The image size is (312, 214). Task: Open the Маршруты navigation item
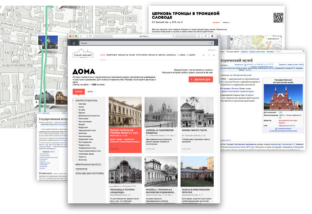[123, 55]
